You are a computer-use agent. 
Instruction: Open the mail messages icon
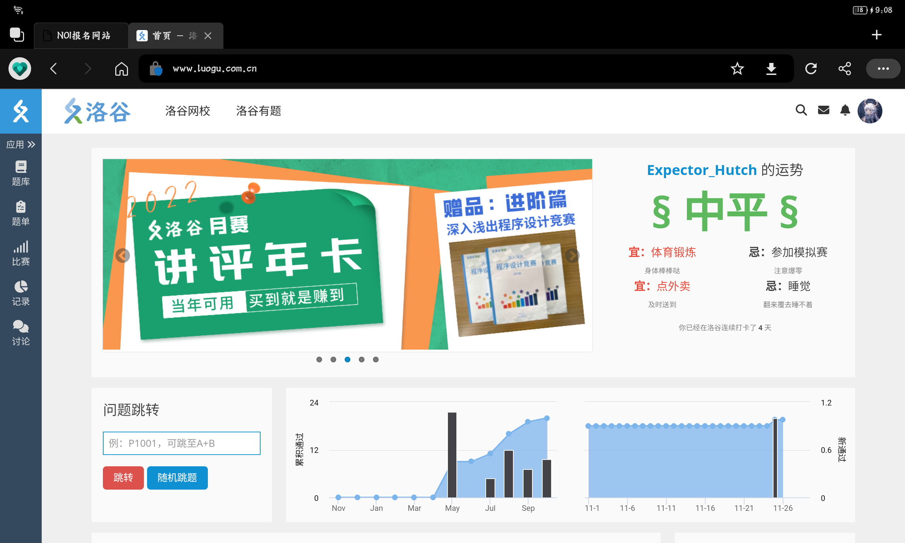pos(823,110)
